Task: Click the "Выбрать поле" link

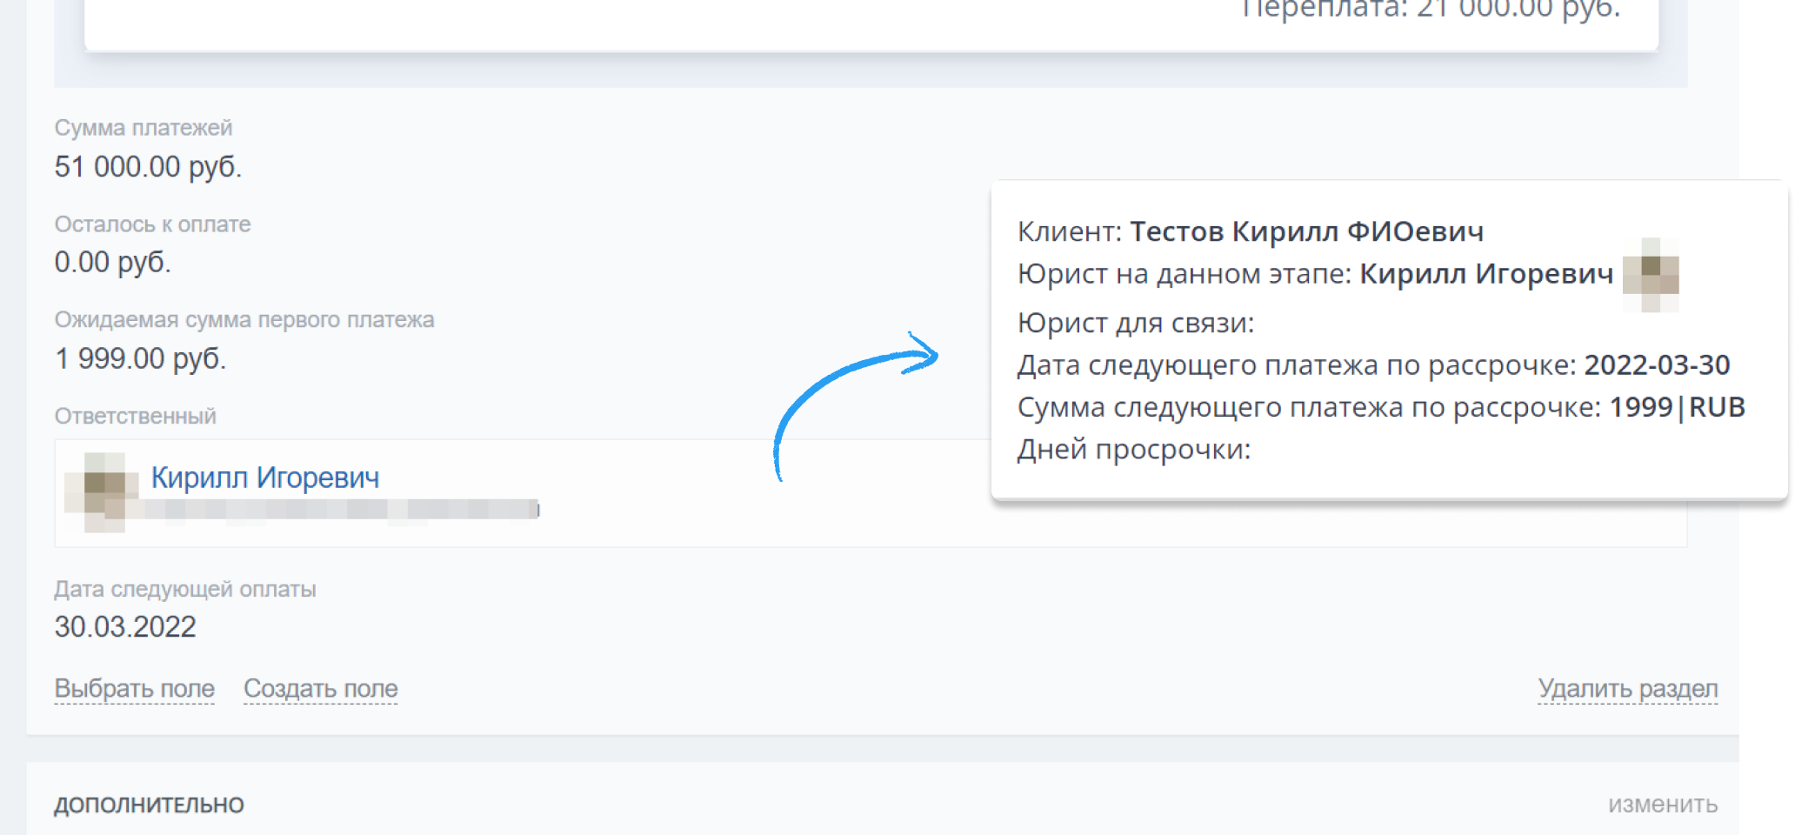Action: 134,688
